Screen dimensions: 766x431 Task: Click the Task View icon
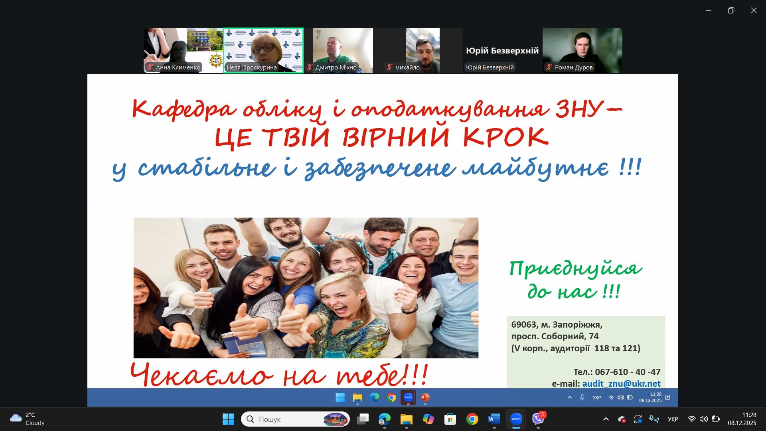(x=363, y=419)
